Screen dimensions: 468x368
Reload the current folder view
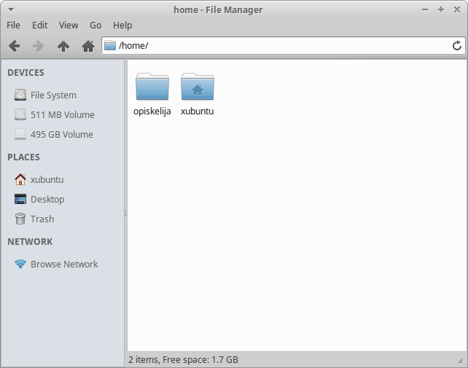457,46
